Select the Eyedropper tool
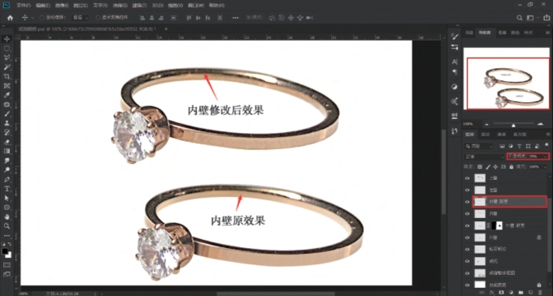Screen dimensions: 553x296 pyautogui.click(x=7, y=95)
